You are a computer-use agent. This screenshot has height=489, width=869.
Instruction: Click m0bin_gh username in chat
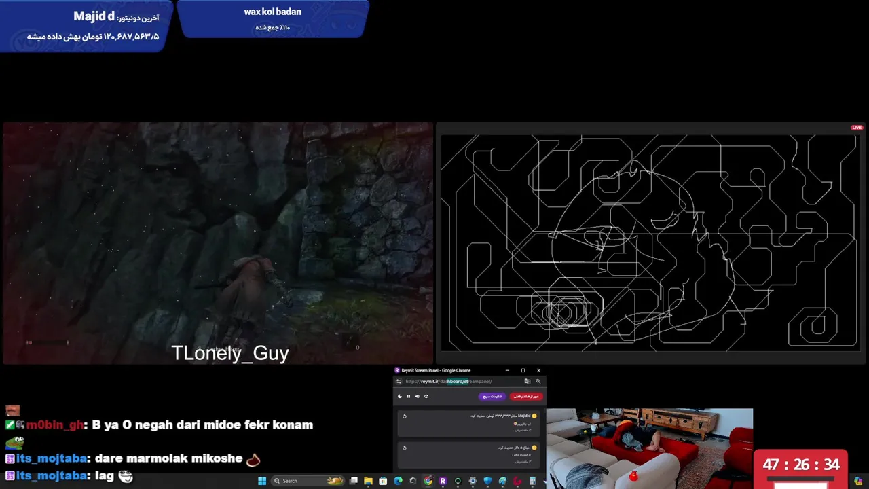55,424
